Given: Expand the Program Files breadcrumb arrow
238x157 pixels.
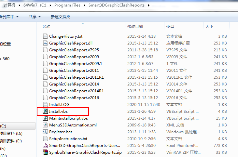Looking at the screenshot, I should (85, 5).
